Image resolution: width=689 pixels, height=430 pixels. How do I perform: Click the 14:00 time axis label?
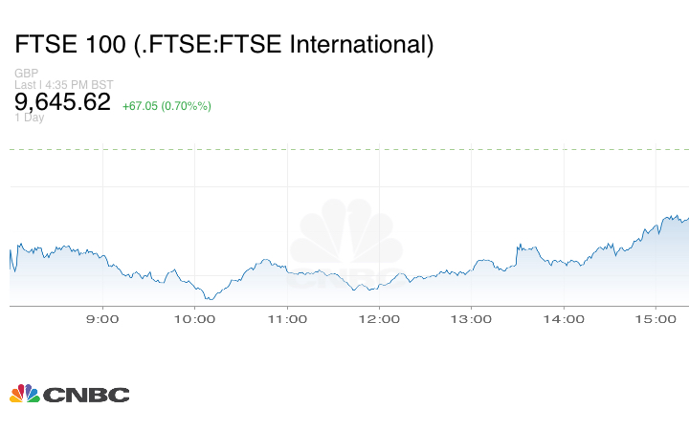tap(564, 318)
